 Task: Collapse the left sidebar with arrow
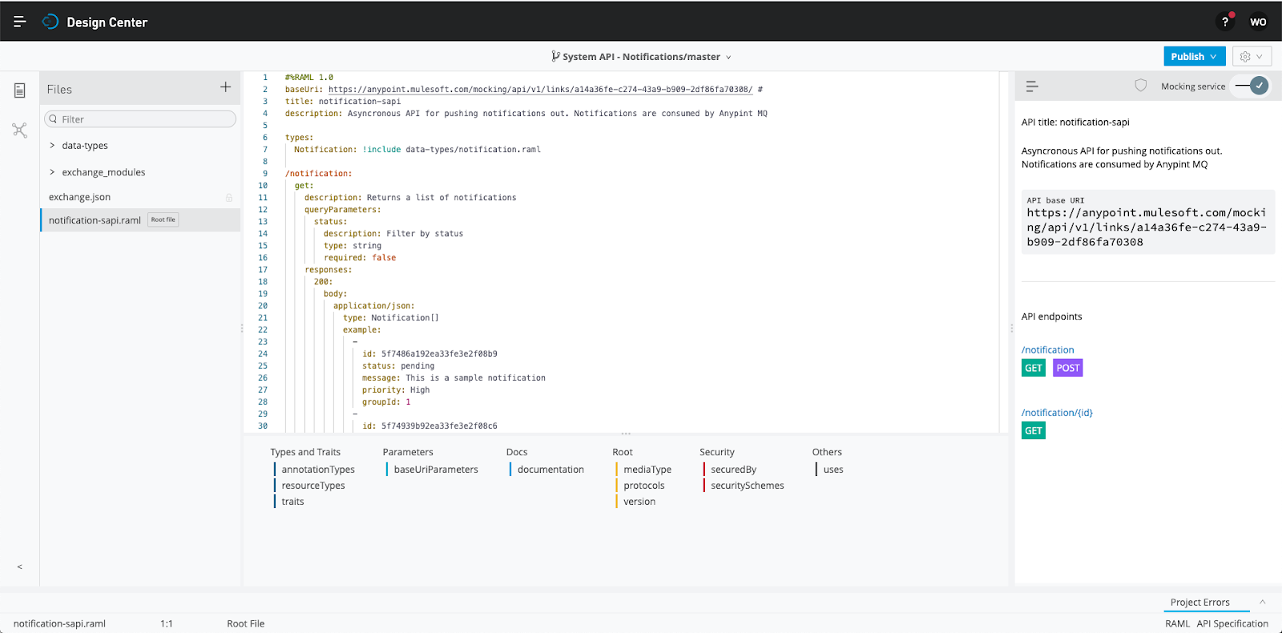pos(20,566)
